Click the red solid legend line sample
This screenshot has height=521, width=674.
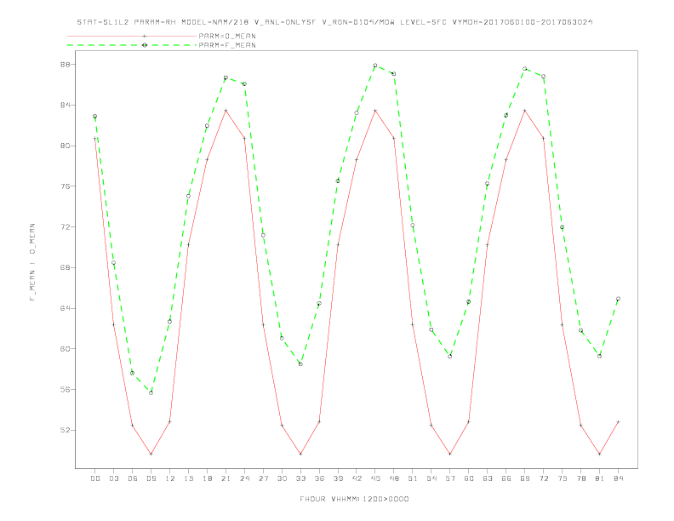click(132, 36)
